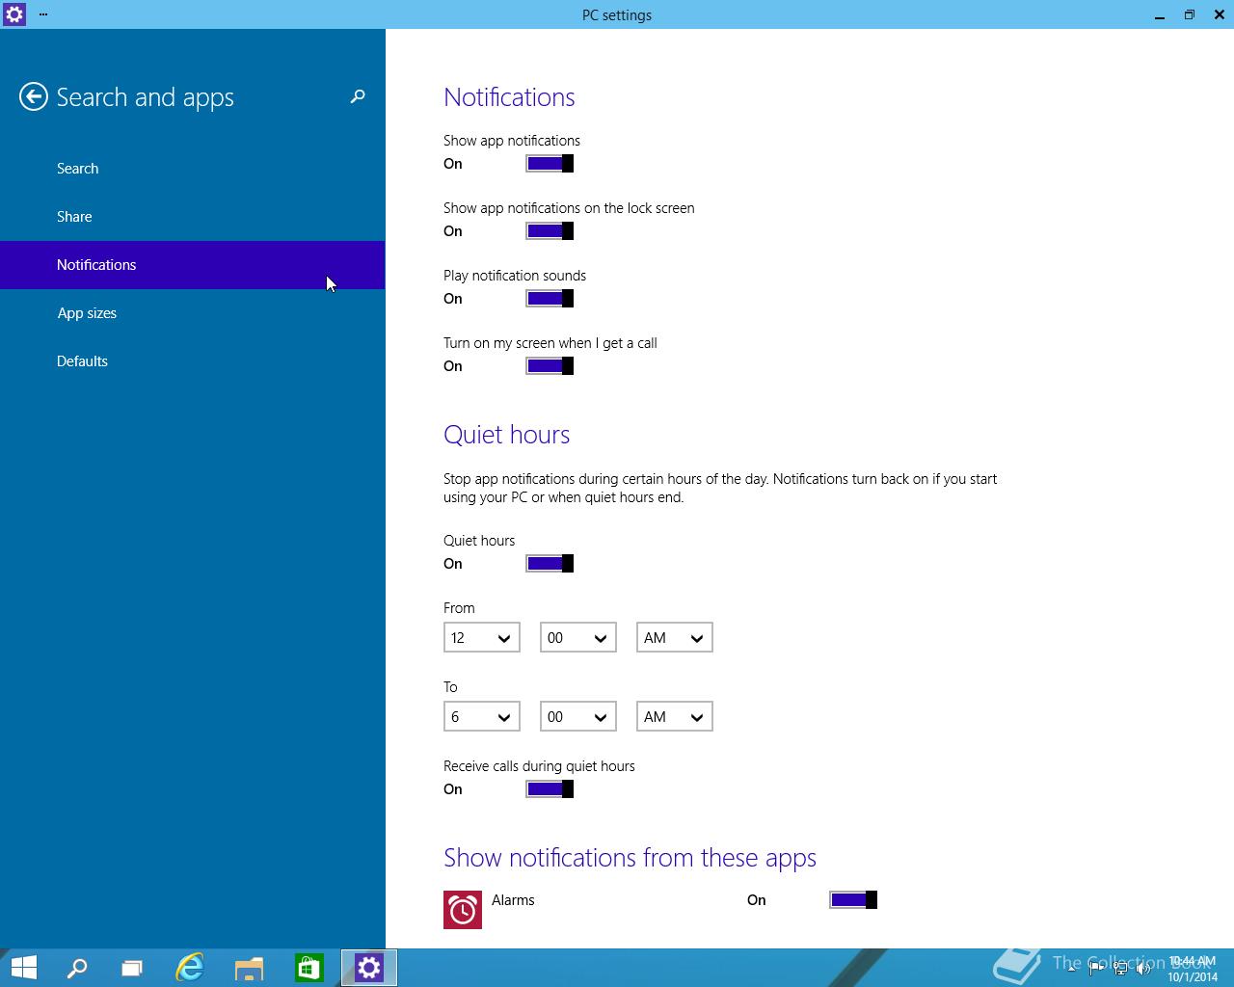Show hidden tray icons arrow
Screen dimensions: 1234x987
(x=1071, y=968)
